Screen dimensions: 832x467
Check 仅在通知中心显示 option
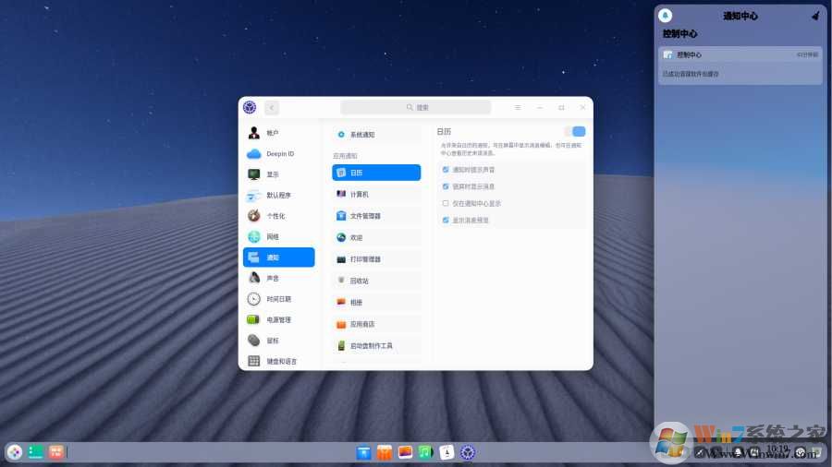(446, 203)
